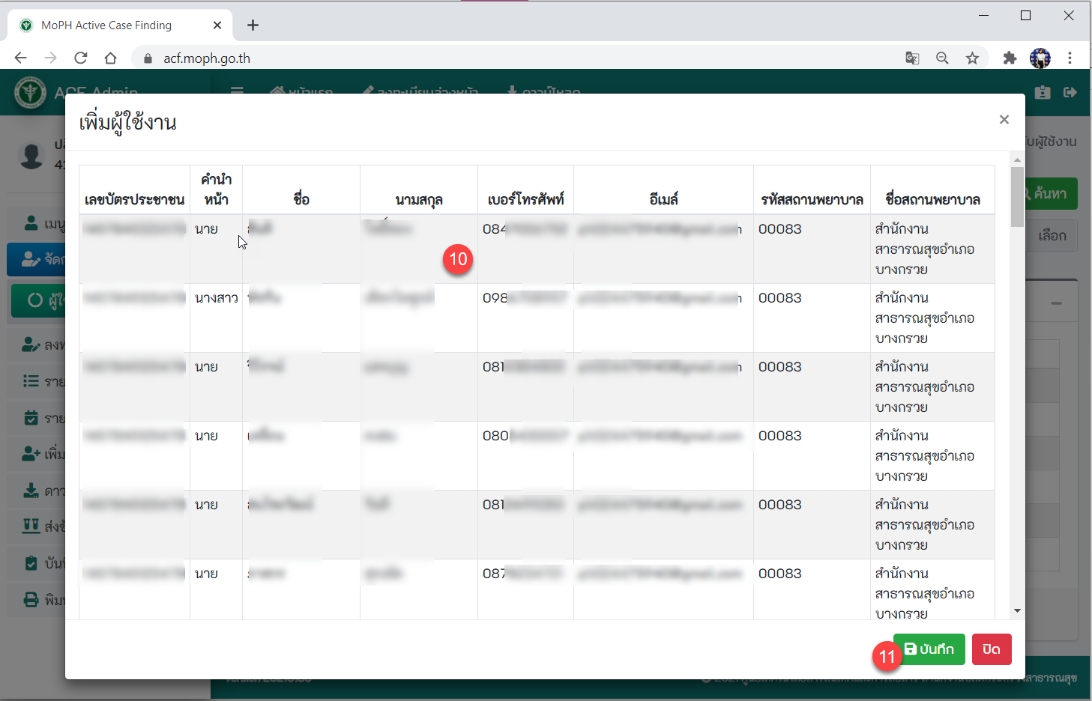Viewport: 1092px width, 701px height.
Task: Click the address bar showing acf.moph.go.th
Action: click(525, 58)
